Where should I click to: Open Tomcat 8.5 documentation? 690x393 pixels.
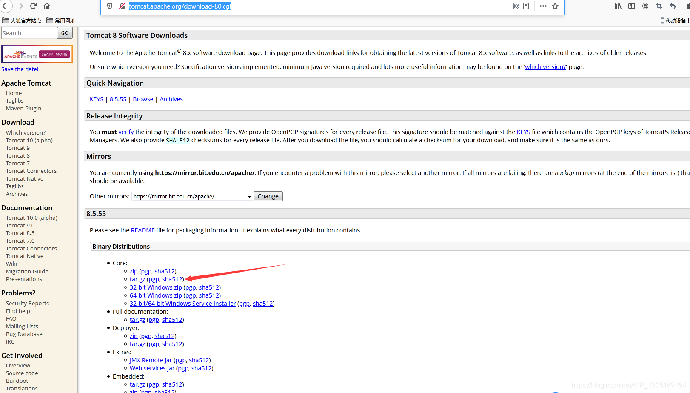pyautogui.click(x=20, y=233)
